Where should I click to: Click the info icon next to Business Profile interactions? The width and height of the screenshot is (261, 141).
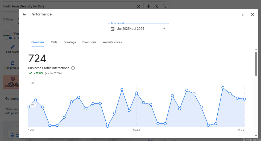[73, 68]
